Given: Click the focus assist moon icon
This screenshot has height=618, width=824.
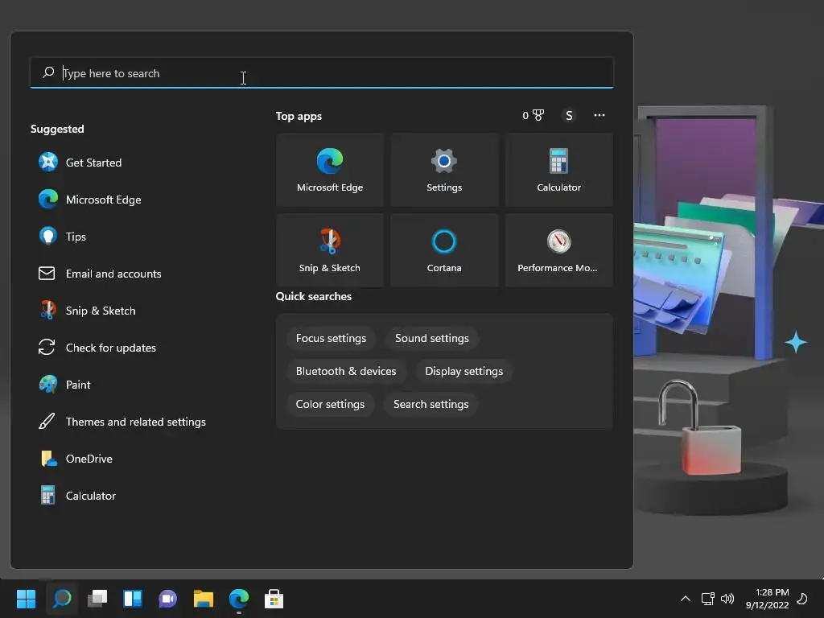Looking at the screenshot, I should pos(802,599).
